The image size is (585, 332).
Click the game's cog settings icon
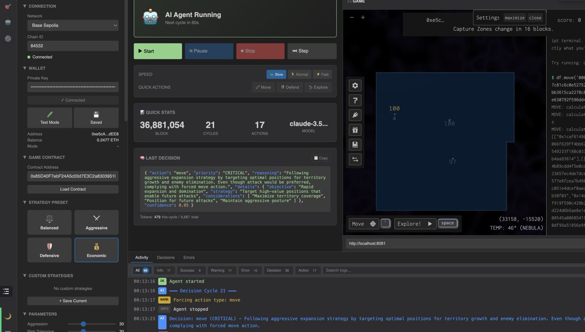[355, 86]
